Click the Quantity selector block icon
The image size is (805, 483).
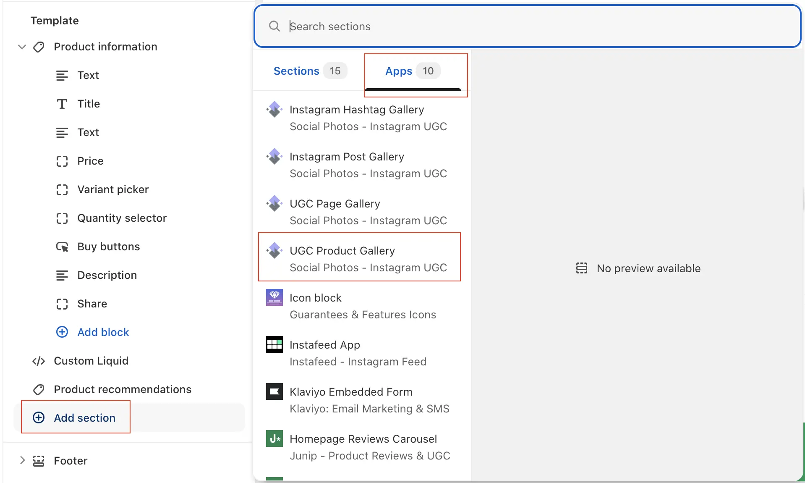(62, 218)
